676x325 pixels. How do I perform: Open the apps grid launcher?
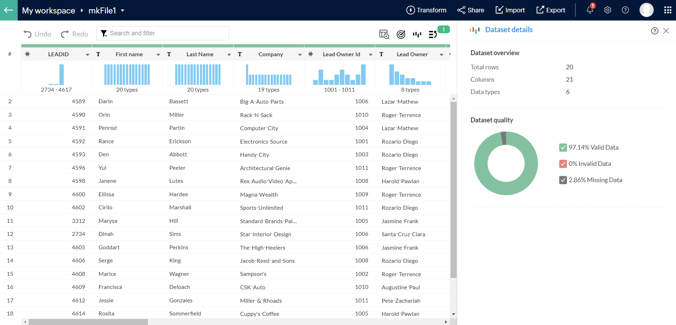[668, 10]
